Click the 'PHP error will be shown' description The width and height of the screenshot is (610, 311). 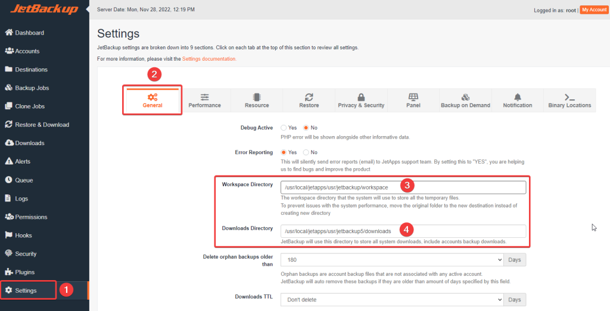pos(346,137)
